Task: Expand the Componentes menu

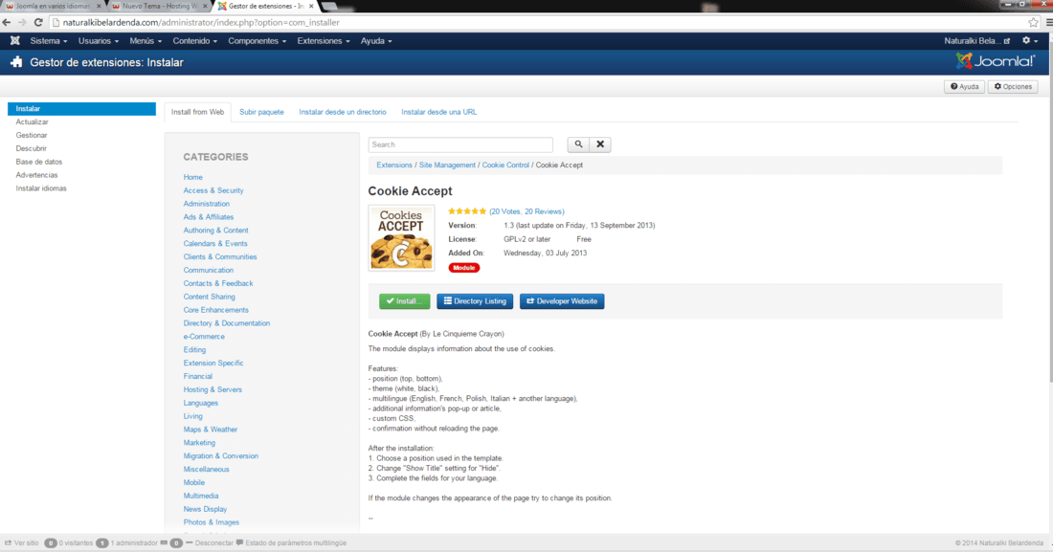Action: click(x=258, y=41)
